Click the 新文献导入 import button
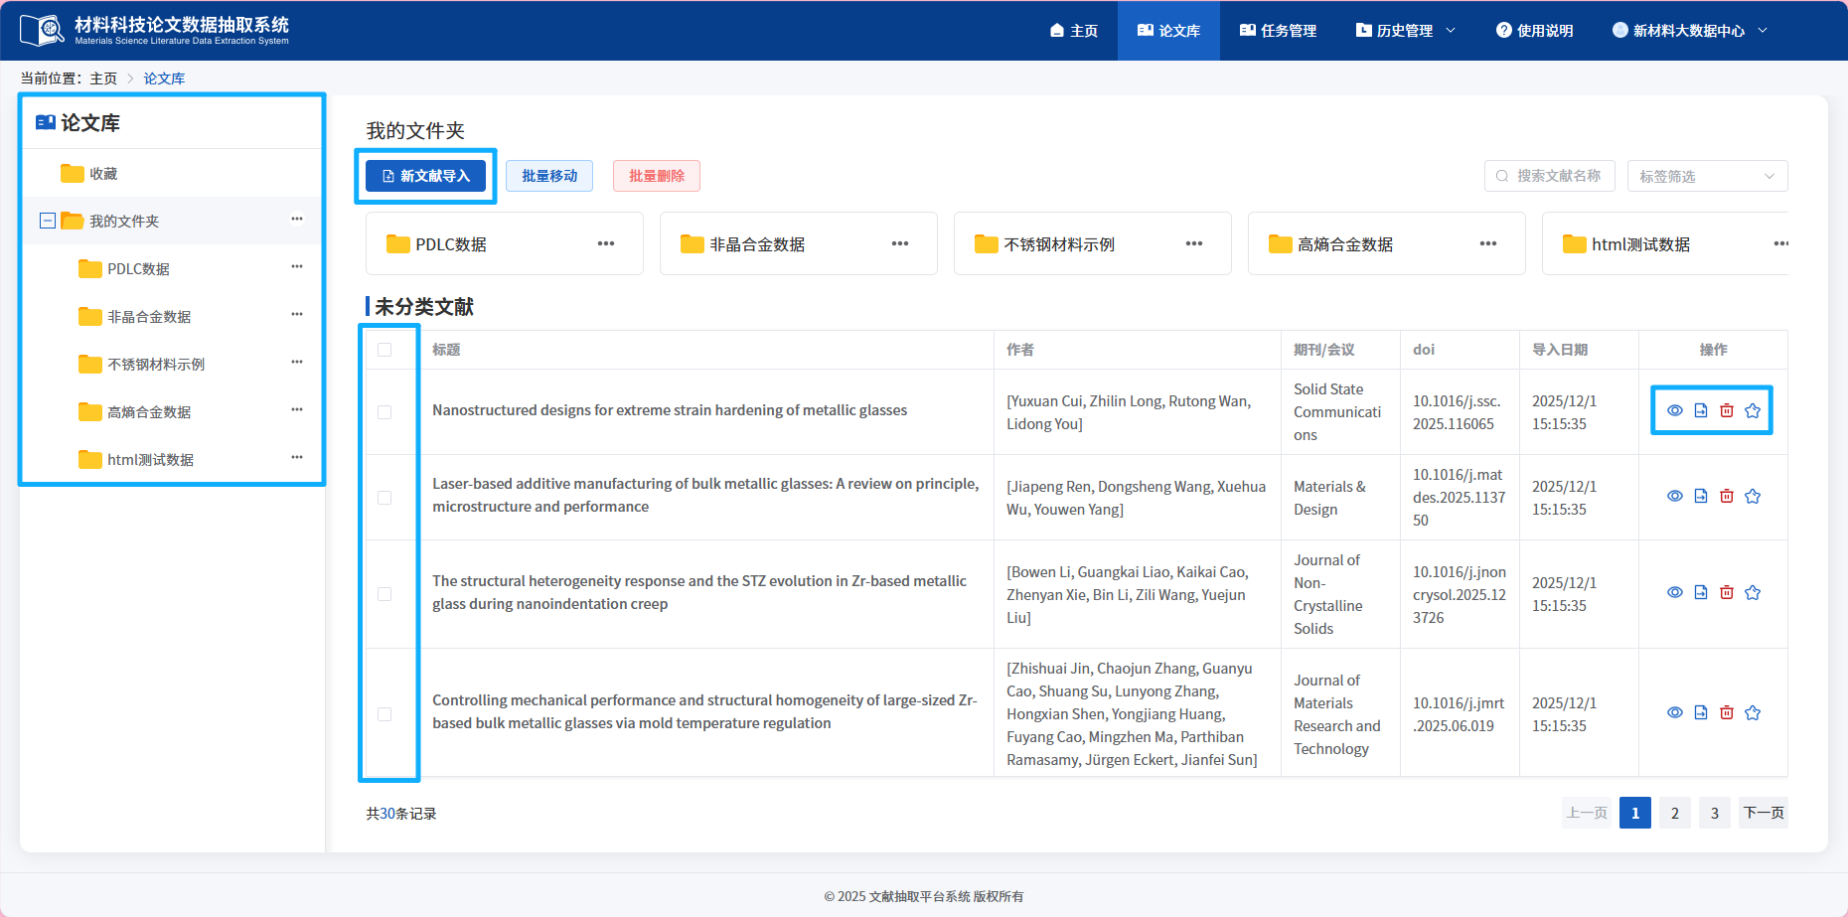The image size is (1848, 917). pos(425,176)
